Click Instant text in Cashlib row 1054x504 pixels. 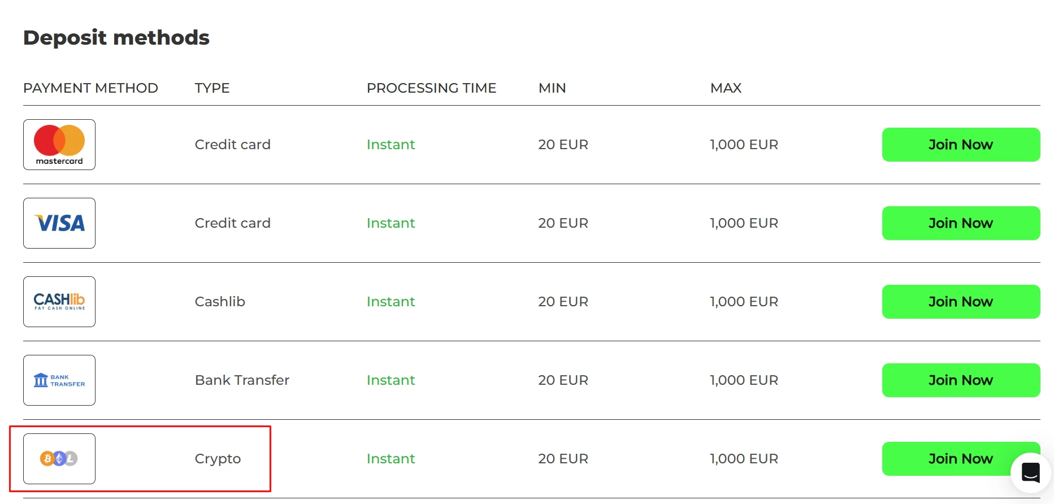(391, 302)
